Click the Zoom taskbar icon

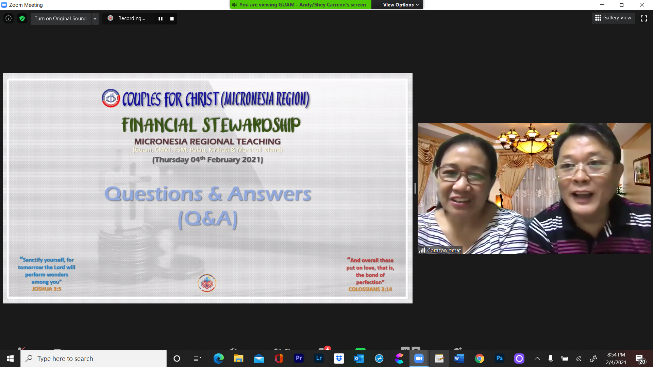click(x=419, y=359)
